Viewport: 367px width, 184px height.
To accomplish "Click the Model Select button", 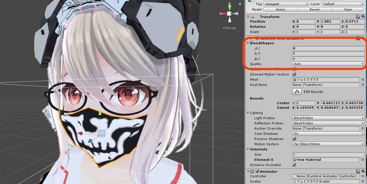I will pos(280,10).
